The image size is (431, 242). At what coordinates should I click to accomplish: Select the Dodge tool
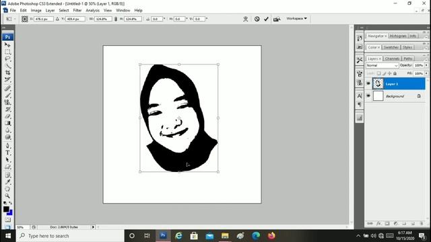7,137
